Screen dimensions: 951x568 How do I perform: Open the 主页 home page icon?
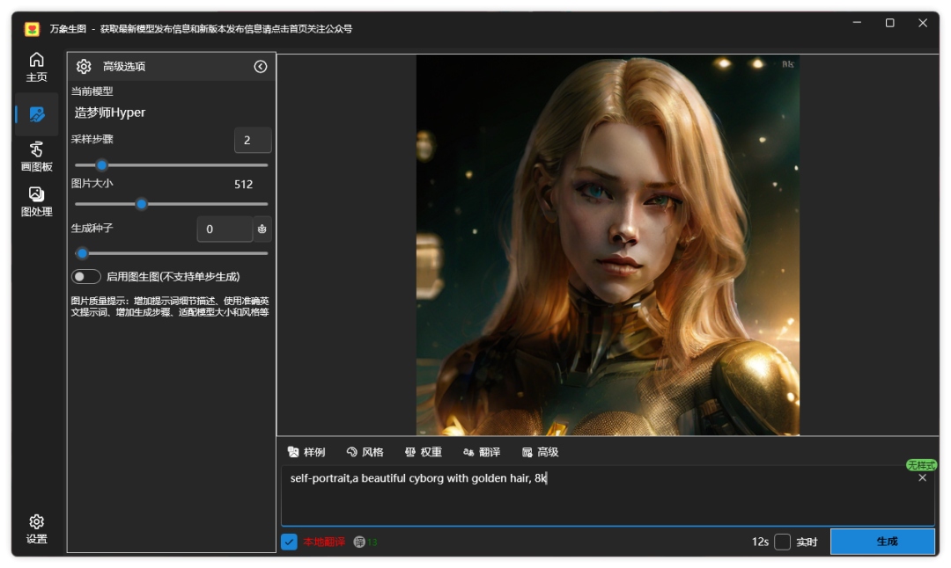[36, 67]
